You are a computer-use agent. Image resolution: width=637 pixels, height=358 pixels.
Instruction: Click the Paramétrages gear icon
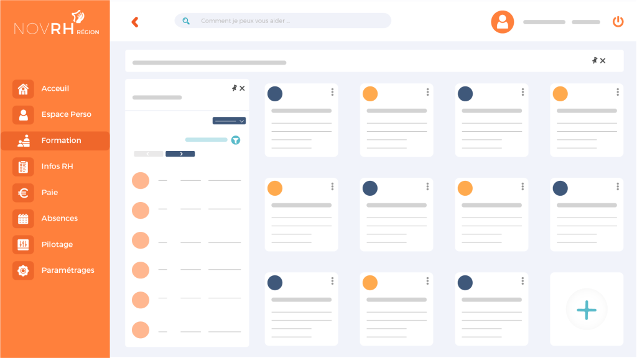click(23, 270)
